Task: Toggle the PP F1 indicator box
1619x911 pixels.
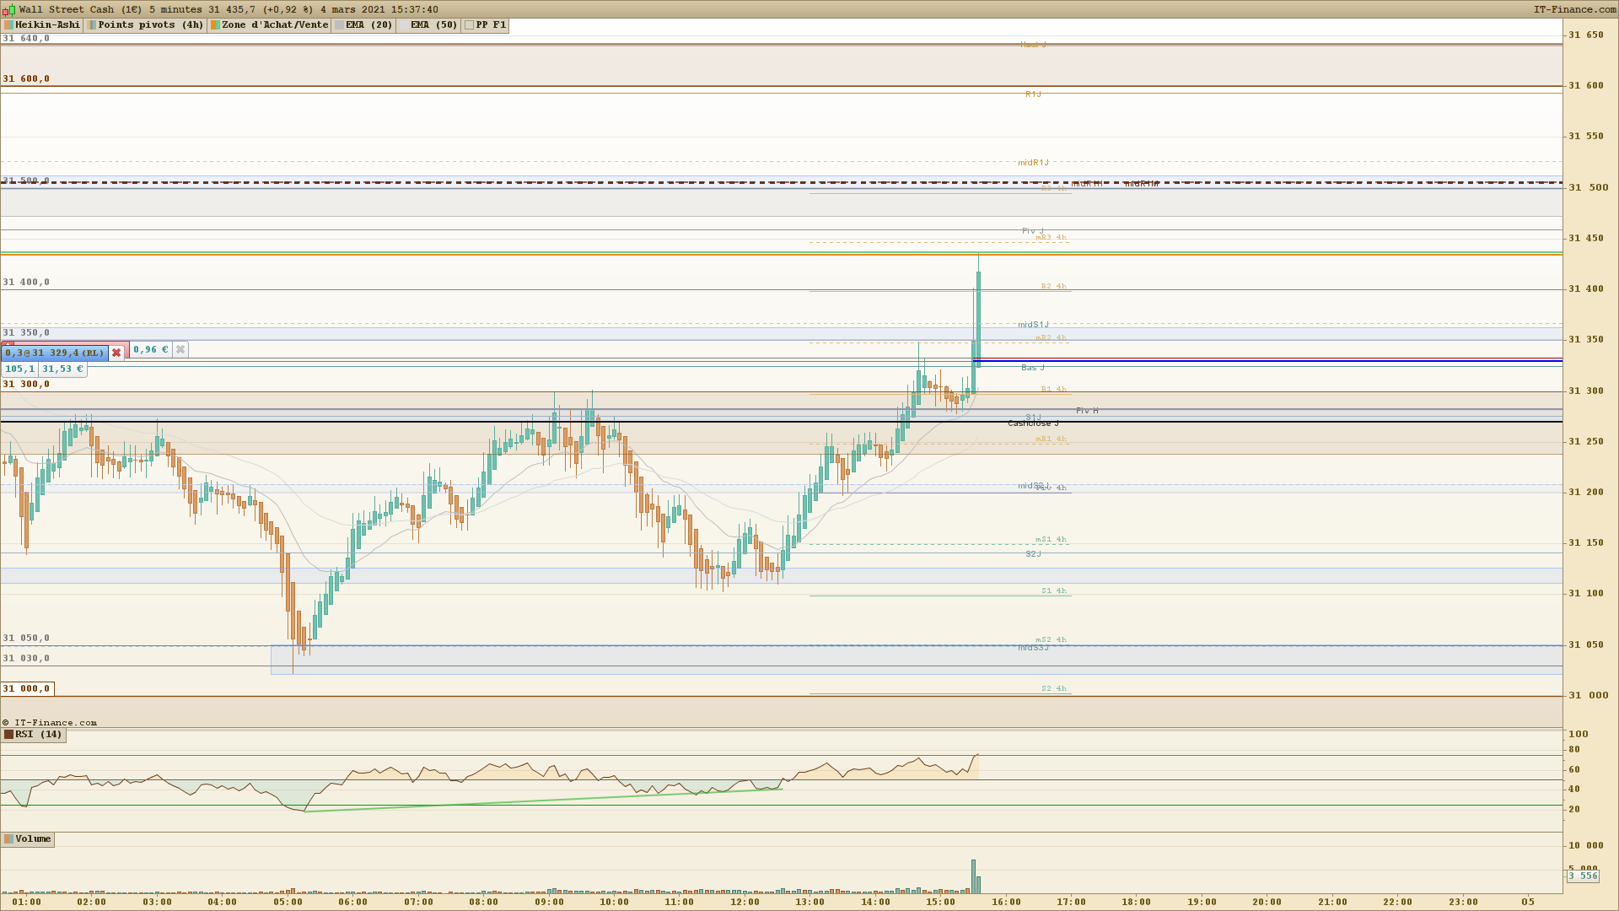Action: tap(470, 25)
